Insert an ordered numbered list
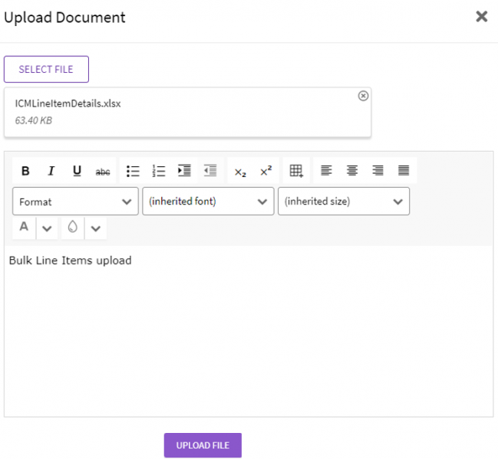 point(159,171)
